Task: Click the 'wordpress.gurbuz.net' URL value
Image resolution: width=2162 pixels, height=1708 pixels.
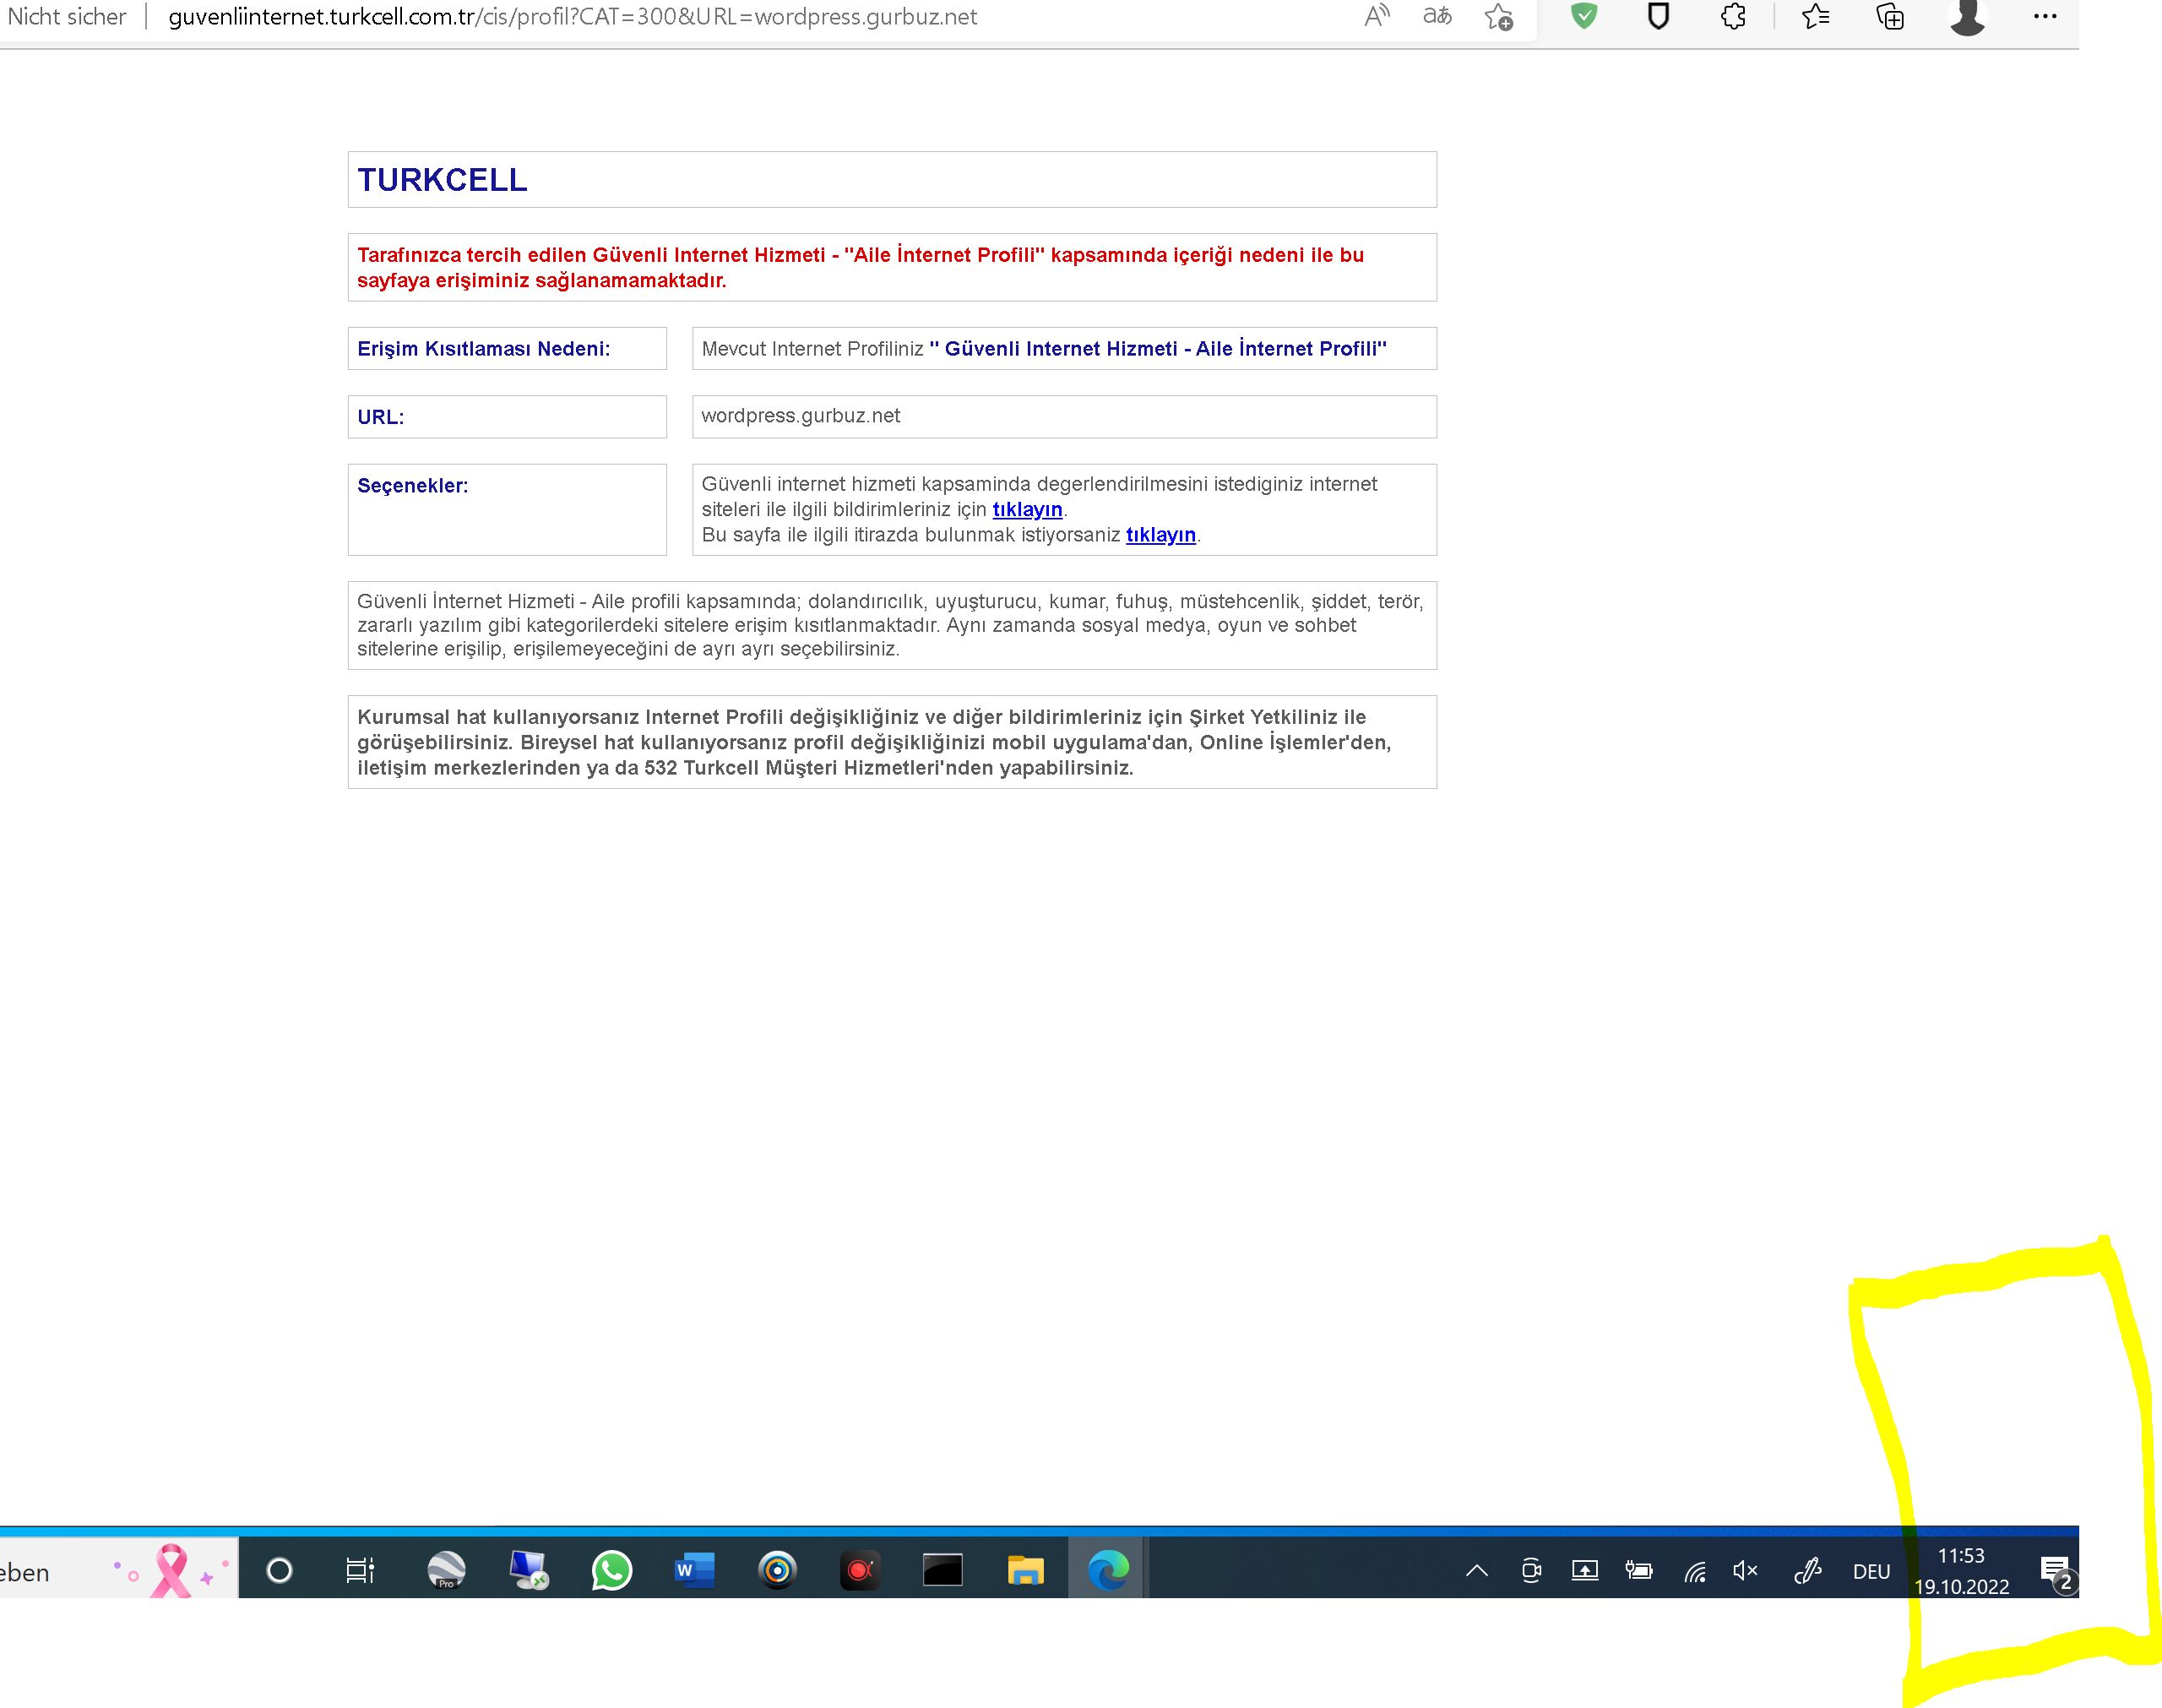Action: [801, 416]
